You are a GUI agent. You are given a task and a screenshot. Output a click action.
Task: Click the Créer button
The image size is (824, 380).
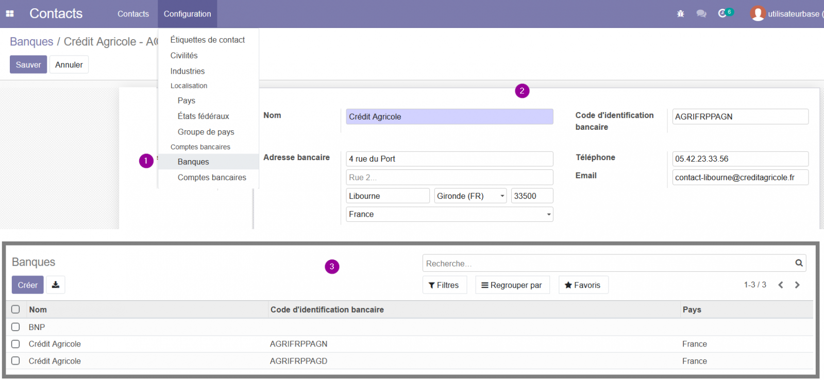(28, 285)
